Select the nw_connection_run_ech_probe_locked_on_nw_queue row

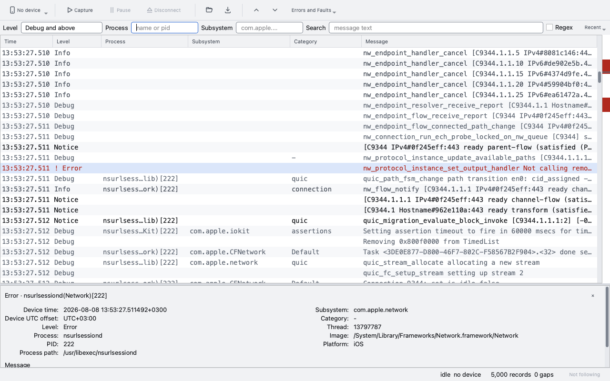click(298, 137)
